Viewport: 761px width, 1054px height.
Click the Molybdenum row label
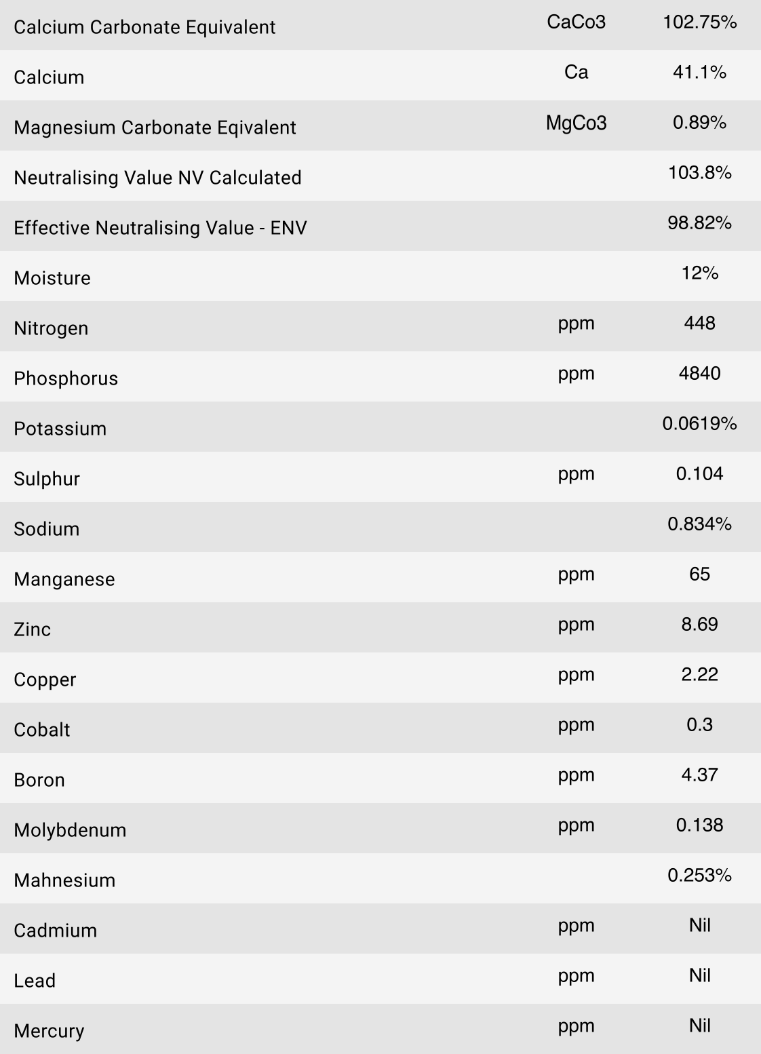(x=70, y=830)
